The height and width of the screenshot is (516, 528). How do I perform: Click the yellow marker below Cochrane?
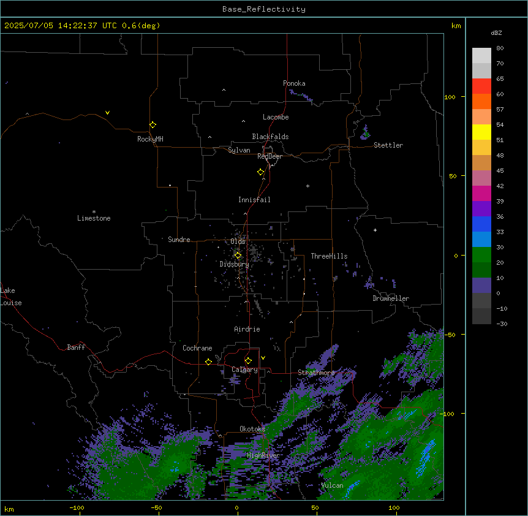click(208, 362)
